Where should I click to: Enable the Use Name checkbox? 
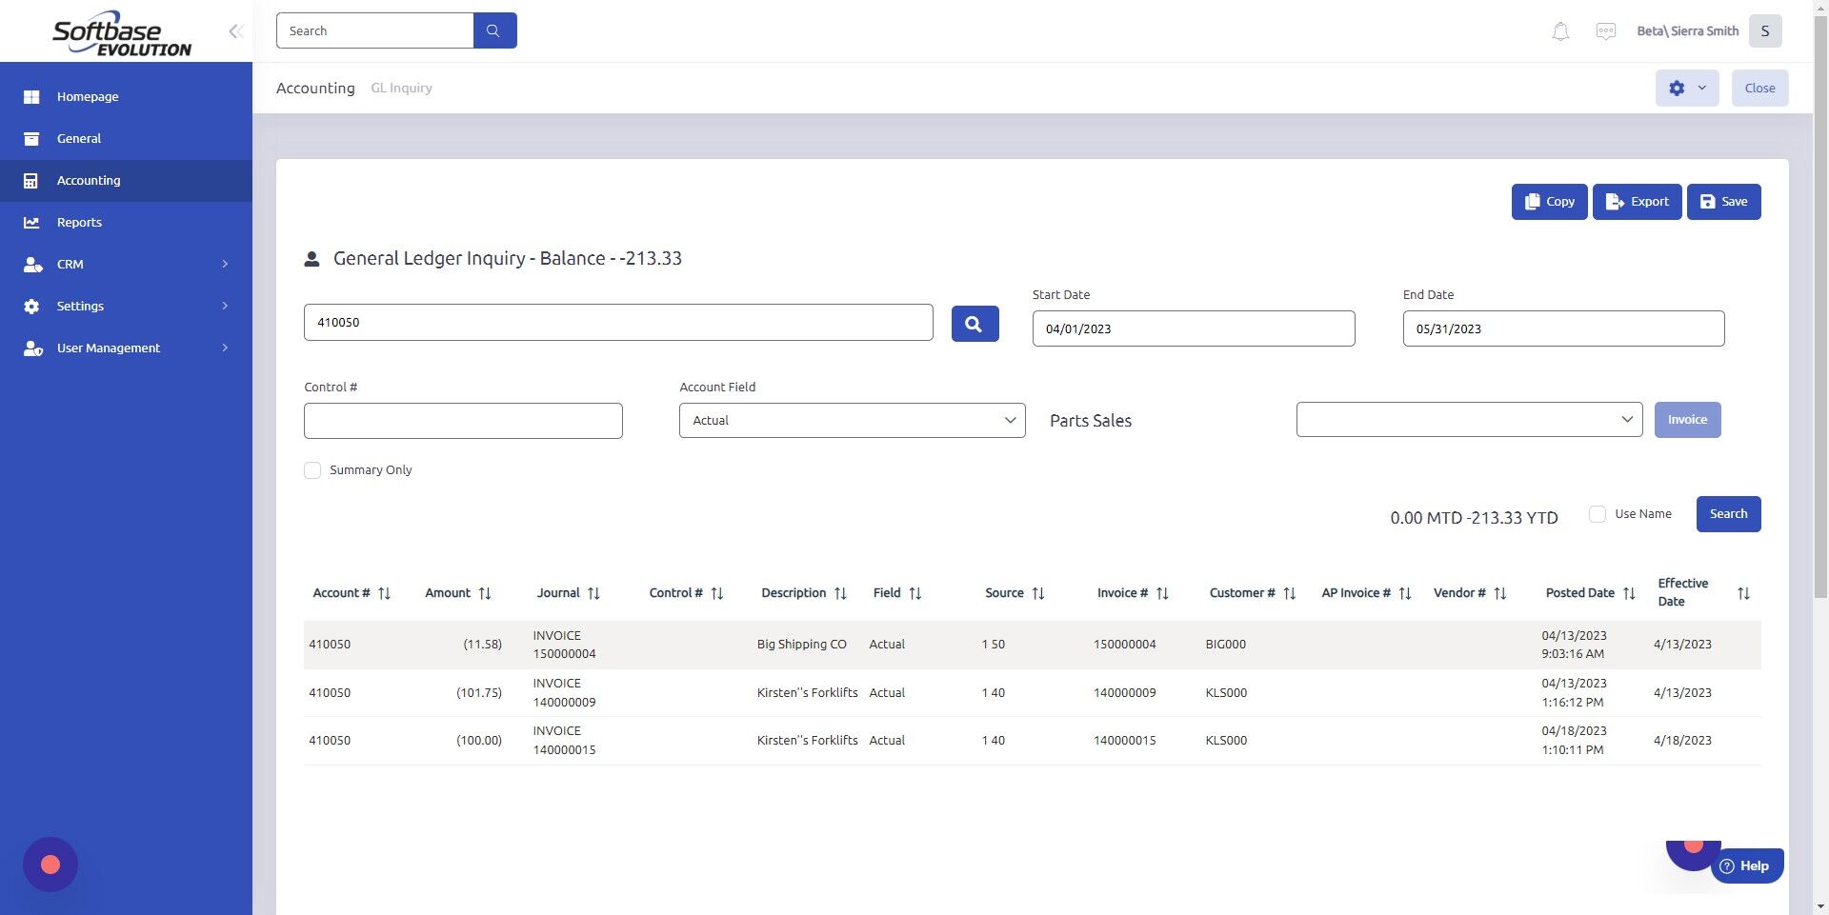click(x=1598, y=514)
